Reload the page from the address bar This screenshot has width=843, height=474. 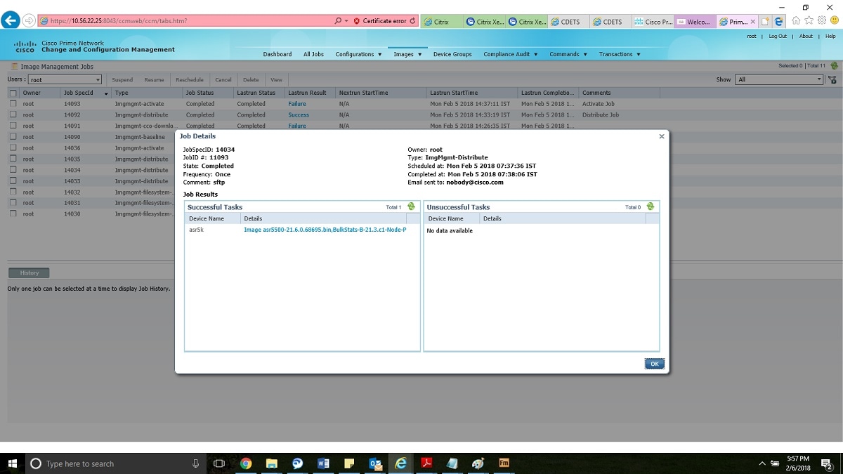[x=412, y=21]
